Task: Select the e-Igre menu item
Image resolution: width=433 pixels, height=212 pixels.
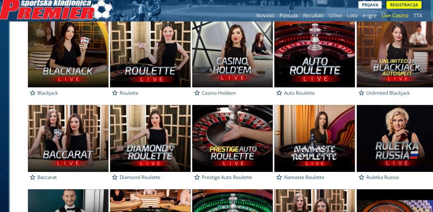Action: coord(370,16)
